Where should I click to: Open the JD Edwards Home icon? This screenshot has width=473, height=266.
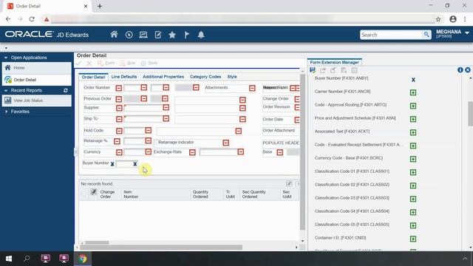pyautogui.click(x=114, y=35)
